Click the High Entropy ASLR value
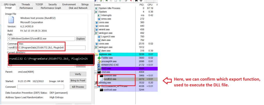This screenshot has height=105, width=264. coord(56,97)
